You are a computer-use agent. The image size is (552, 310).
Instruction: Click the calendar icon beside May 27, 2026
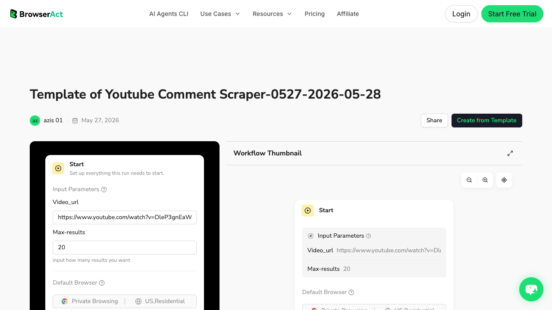coord(75,121)
